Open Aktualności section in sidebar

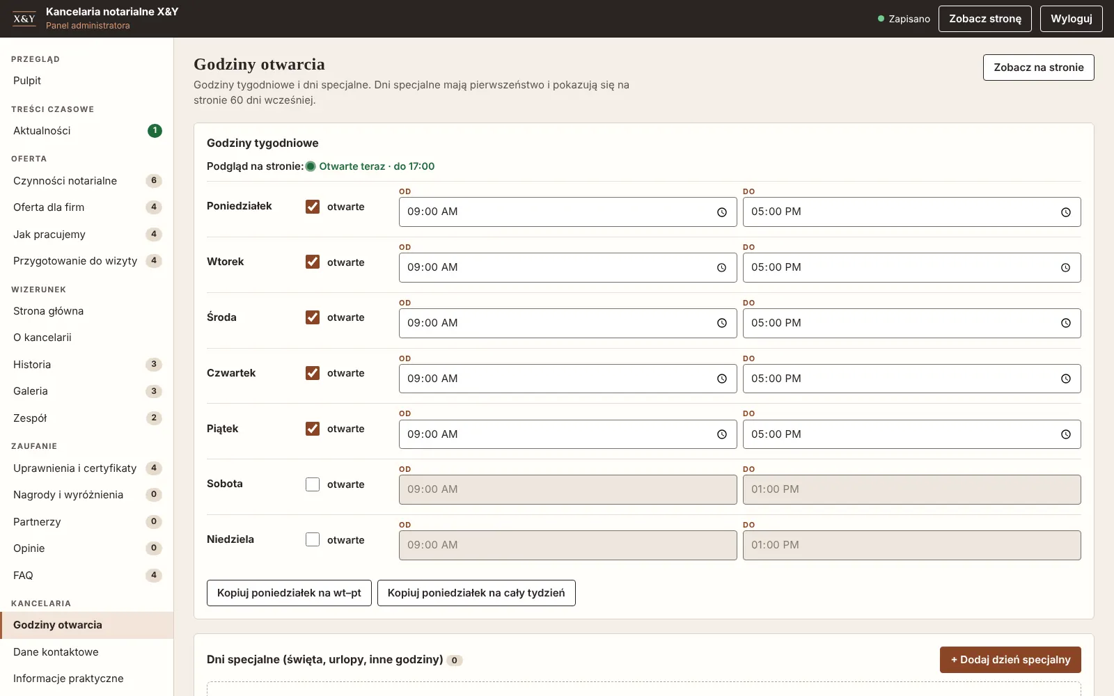[x=86, y=131]
